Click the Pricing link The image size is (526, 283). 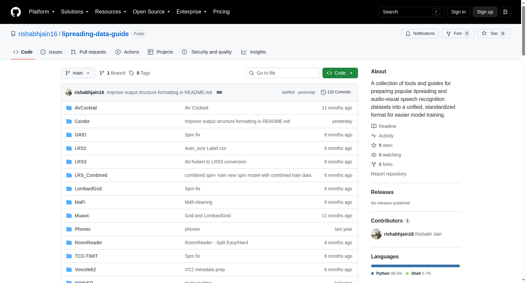(221, 12)
